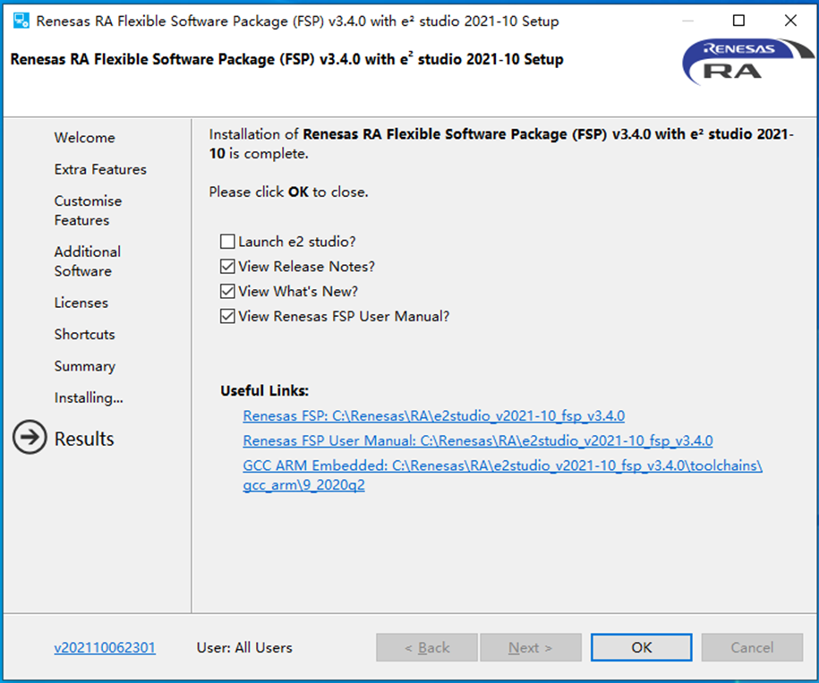Click the 'Useful Links:' heading

264,390
